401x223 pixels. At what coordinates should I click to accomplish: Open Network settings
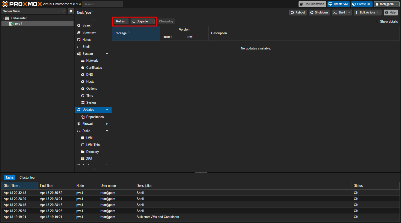[x=92, y=61]
